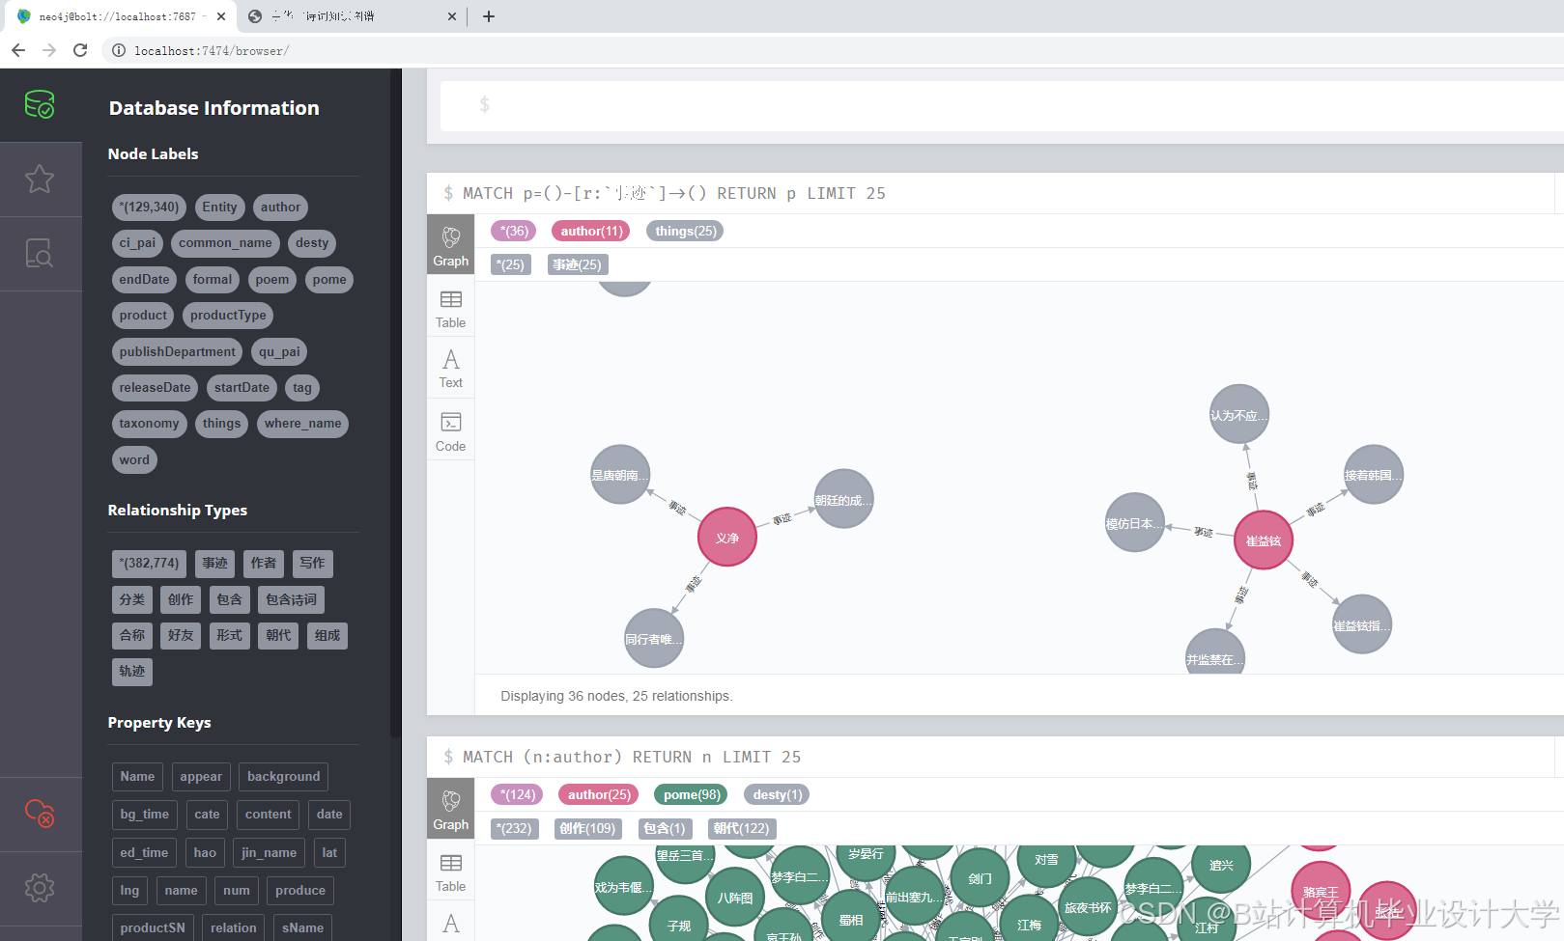This screenshot has height=941, width=1564.
Task: Show site info icon in address bar
Action: (x=119, y=50)
